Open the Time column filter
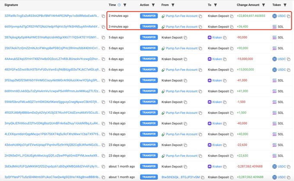 [x=125, y=5]
